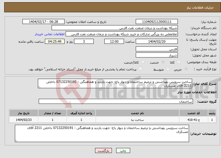
Task: Click the buyer organization name field
Action: (x=115, y=28)
